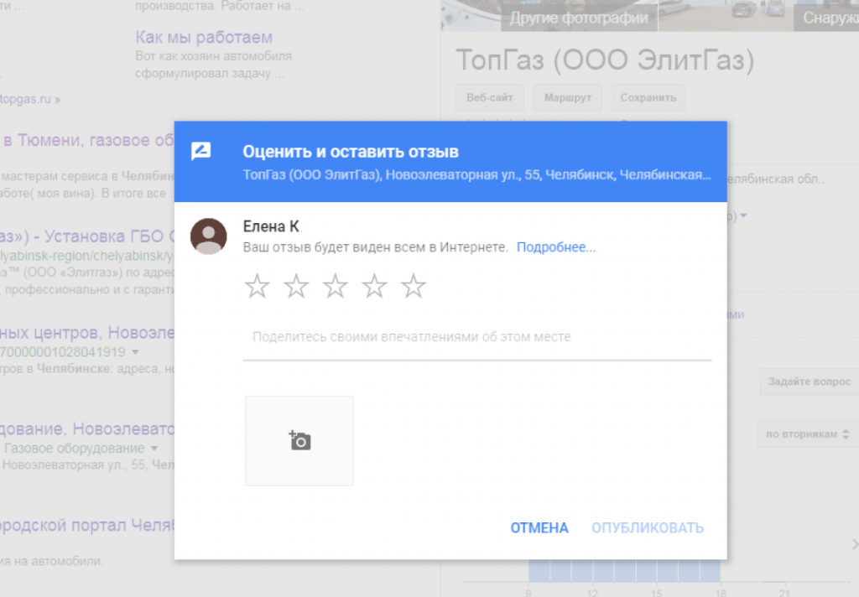859x597 pixels.
Task: Choose the fourth rating star
Action: 375,286
